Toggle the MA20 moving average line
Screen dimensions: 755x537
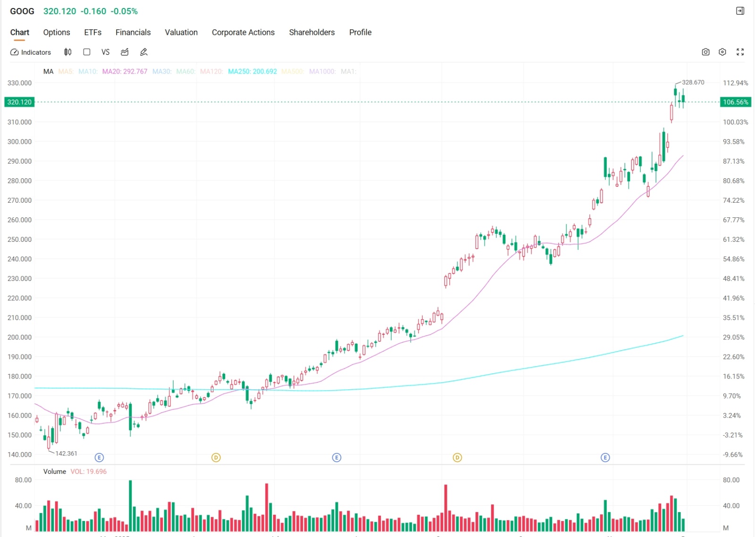tap(125, 72)
